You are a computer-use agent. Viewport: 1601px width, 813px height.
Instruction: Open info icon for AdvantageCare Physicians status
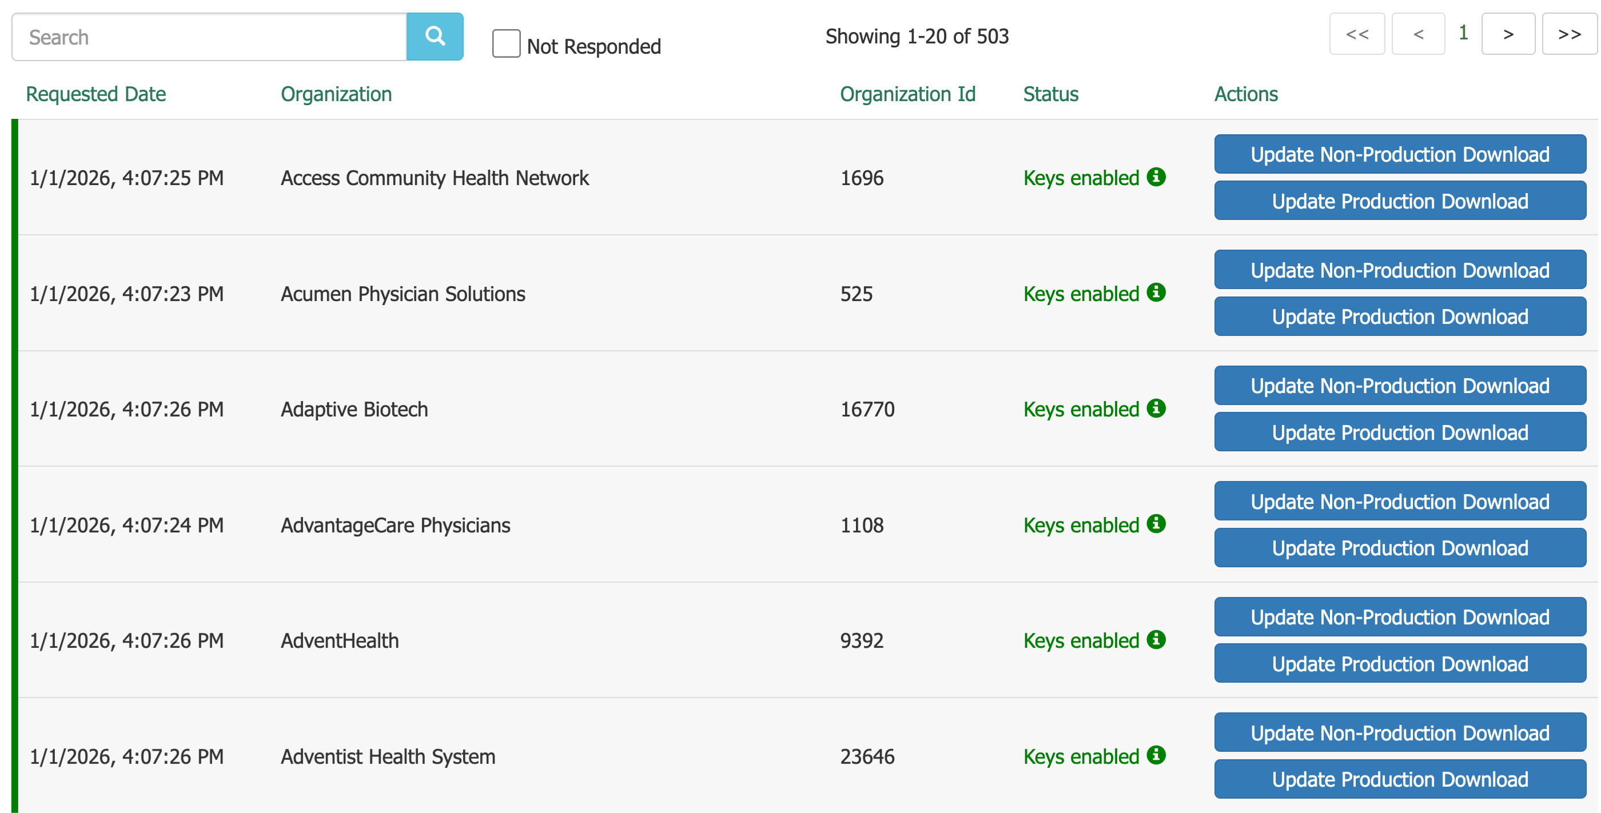tap(1156, 523)
